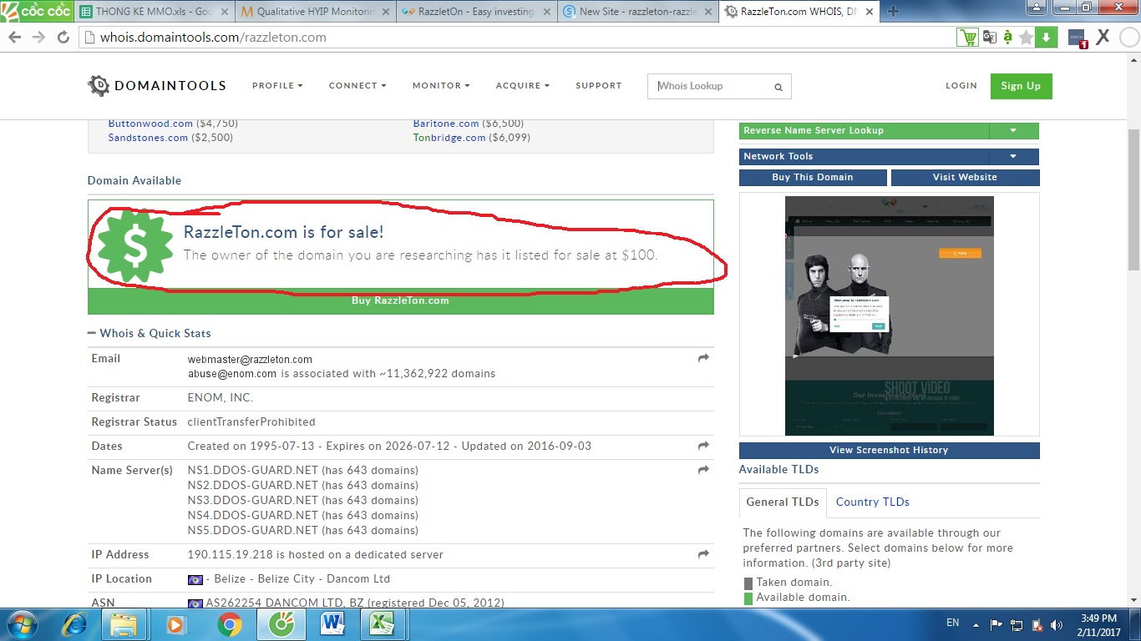Open Google Chrome from the taskbar
Image resolution: width=1141 pixels, height=641 pixels.
tap(230, 624)
